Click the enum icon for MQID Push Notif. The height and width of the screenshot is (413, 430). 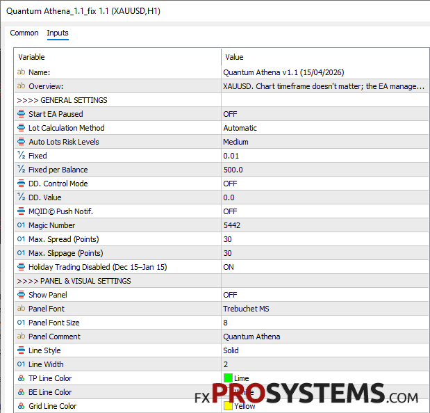pyautogui.click(x=21, y=211)
